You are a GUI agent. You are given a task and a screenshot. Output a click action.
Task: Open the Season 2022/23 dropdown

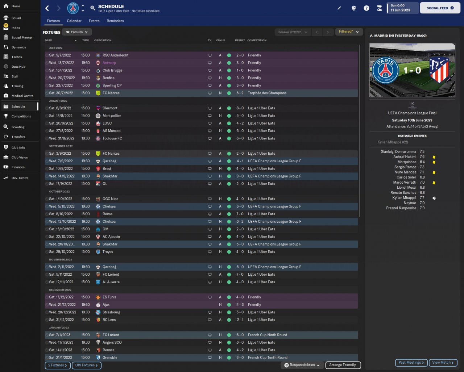click(293, 32)
